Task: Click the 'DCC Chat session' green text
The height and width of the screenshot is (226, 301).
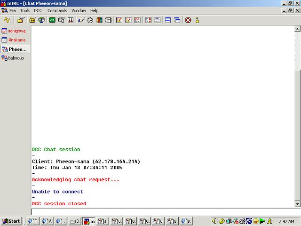Action: pyautogui.click(x=56, y=149)
